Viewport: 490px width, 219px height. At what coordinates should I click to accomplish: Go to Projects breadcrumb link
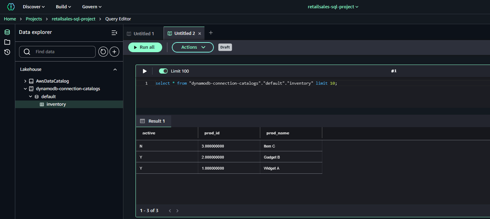tap(34, 19)
